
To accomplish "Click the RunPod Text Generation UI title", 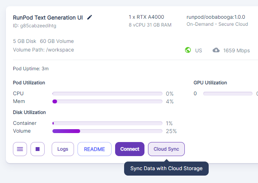I will [x=48, y=18].
